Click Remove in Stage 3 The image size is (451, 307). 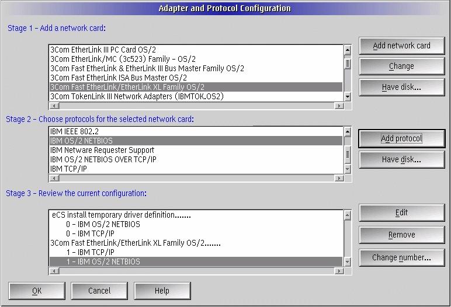click(x=401, y=235)
